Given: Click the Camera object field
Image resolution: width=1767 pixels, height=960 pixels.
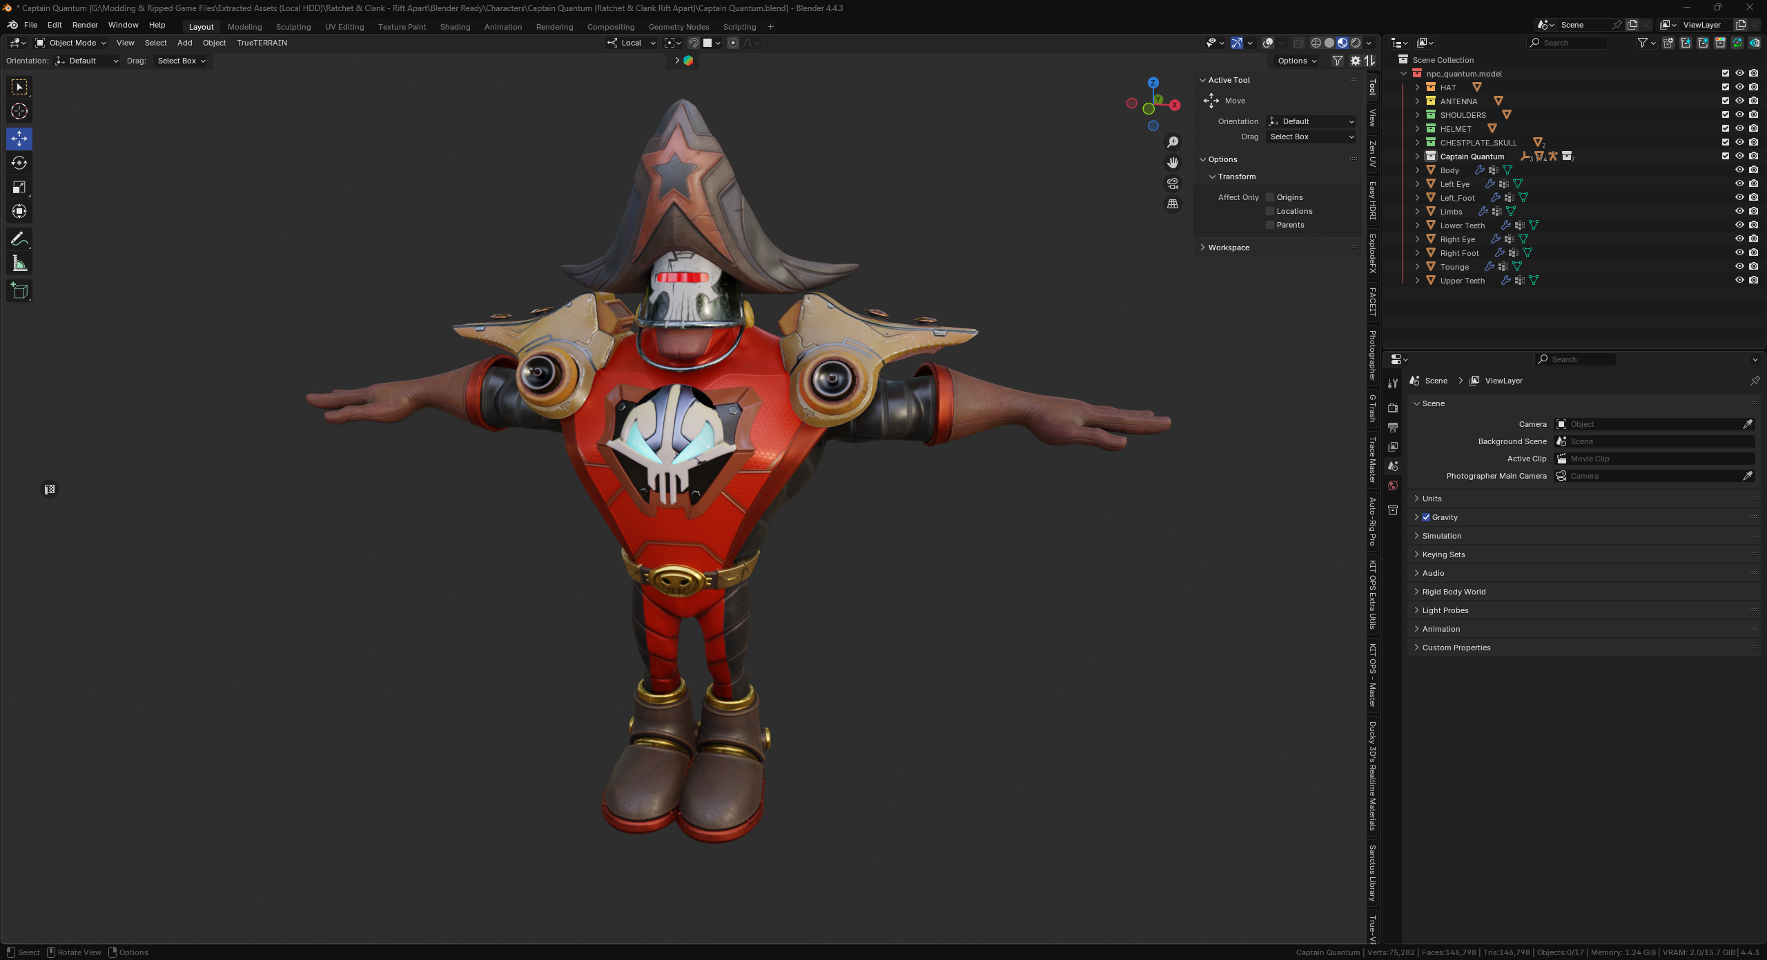Looking at the screenshot, I should click(1648, 424).
